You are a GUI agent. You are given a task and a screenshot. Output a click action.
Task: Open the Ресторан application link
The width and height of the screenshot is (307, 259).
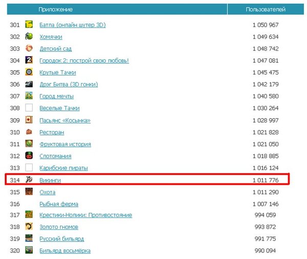click(52, 133)
